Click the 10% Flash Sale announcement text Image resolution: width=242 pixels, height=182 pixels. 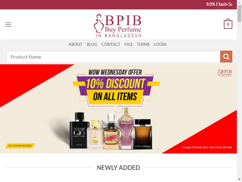(x=219, y=4)
